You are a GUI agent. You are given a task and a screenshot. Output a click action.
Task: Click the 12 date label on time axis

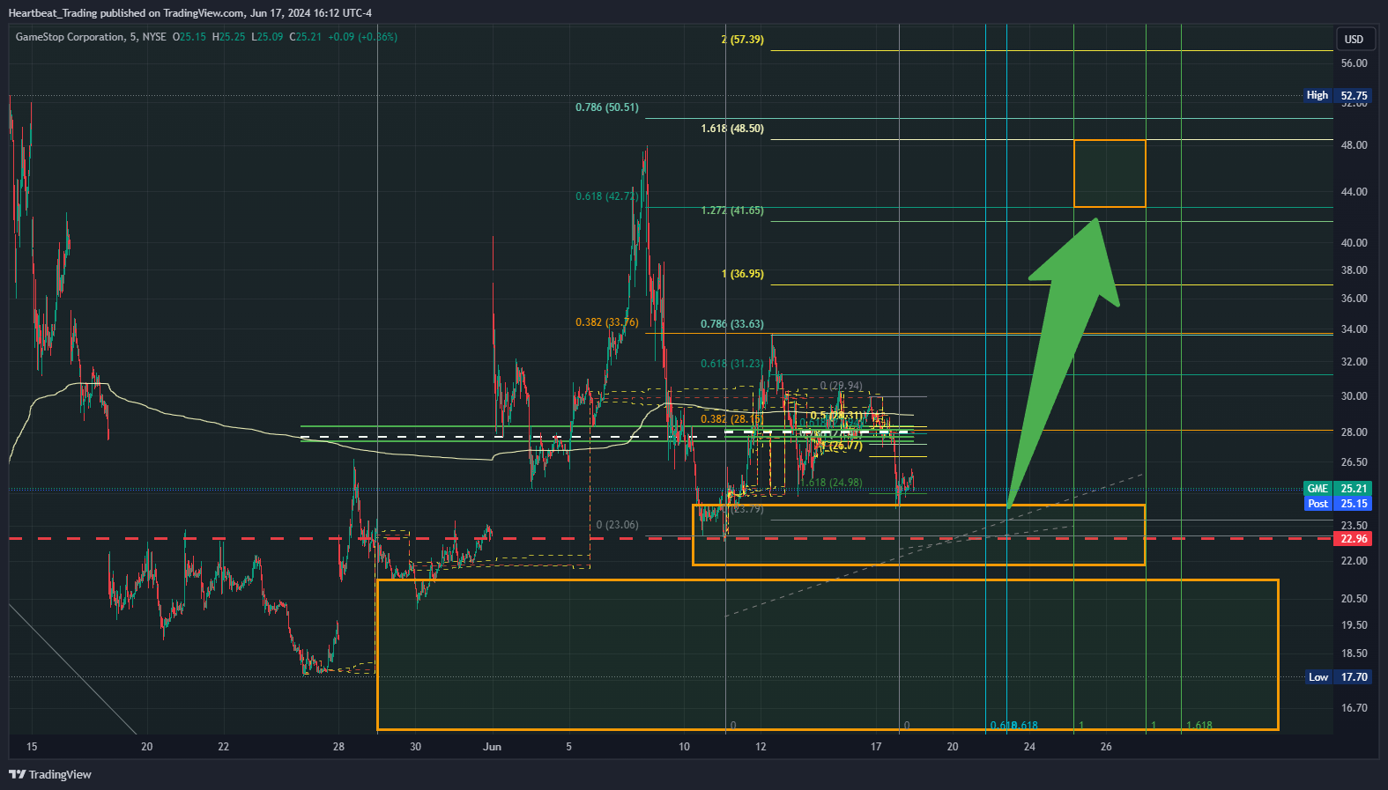tap(761, 747)
